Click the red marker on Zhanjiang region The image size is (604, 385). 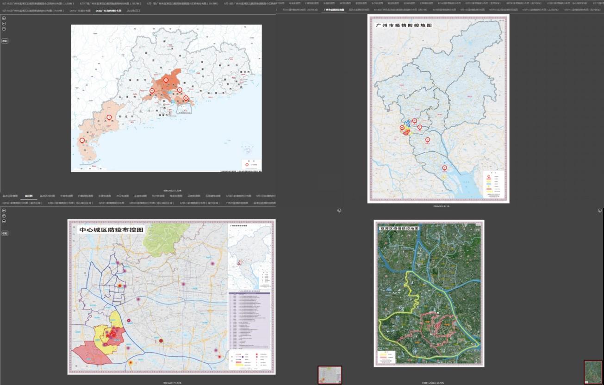pos(82,140)
